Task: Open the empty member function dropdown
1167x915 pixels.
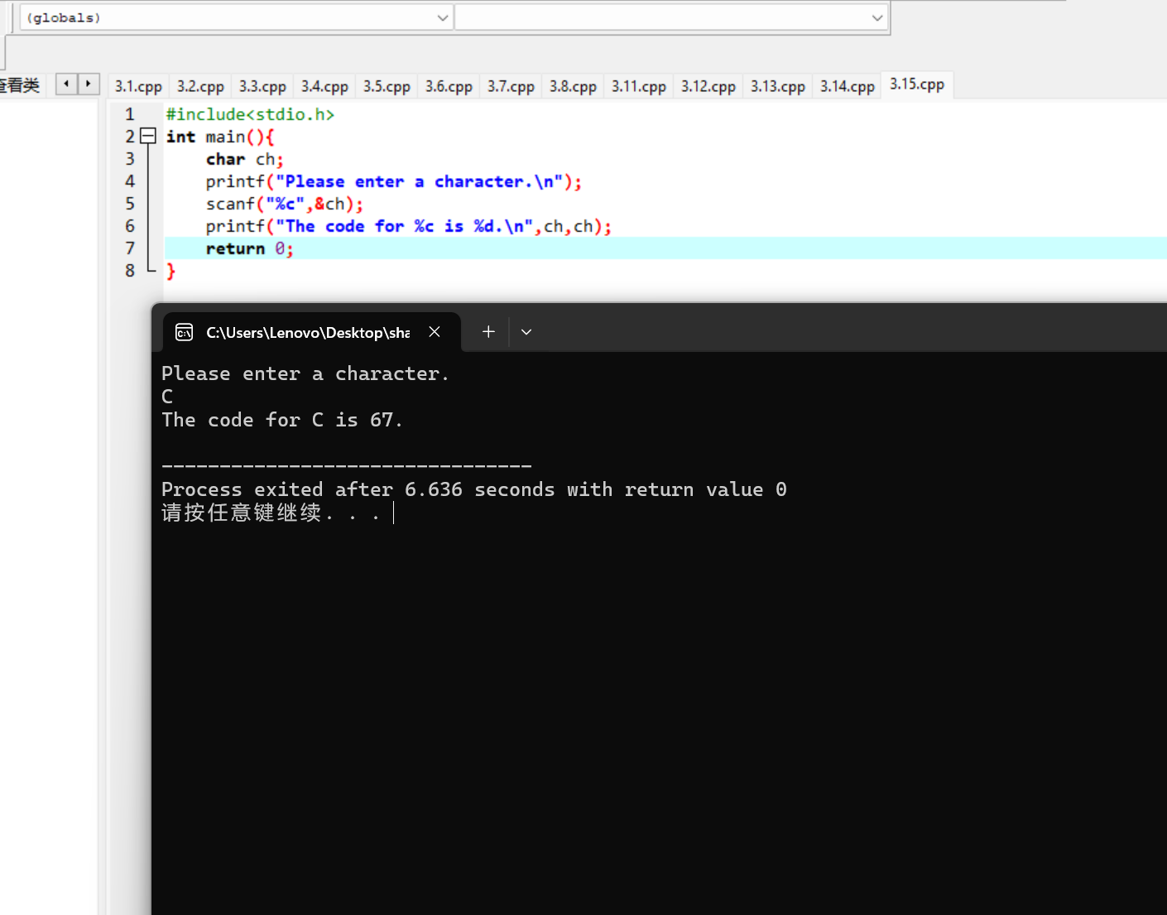Action: coord(671,17)
